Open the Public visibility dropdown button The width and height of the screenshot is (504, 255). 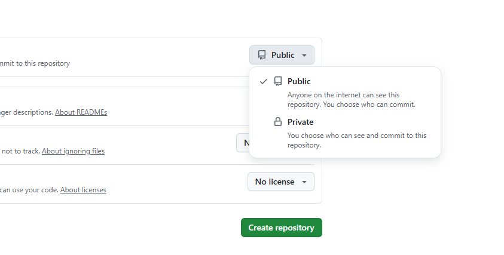coord(282,55)
